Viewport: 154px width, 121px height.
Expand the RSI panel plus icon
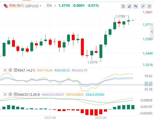point(15,70)
